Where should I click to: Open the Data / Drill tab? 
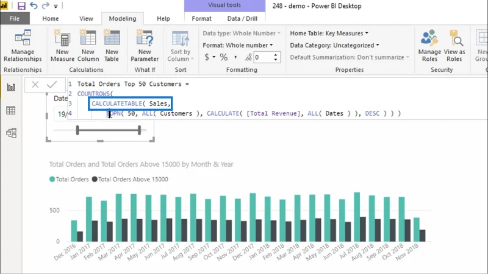[242, 19]
